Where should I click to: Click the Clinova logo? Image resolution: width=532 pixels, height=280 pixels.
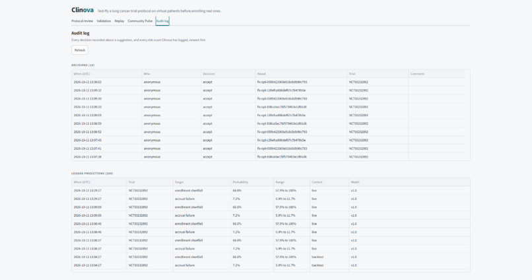point(83,10)
